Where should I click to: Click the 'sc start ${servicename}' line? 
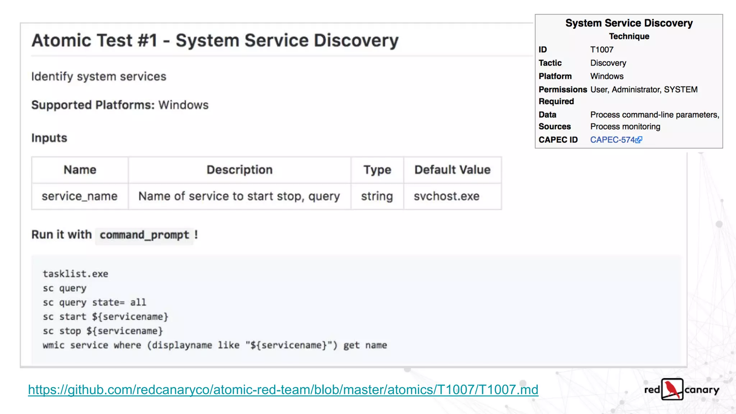[106, 317]
